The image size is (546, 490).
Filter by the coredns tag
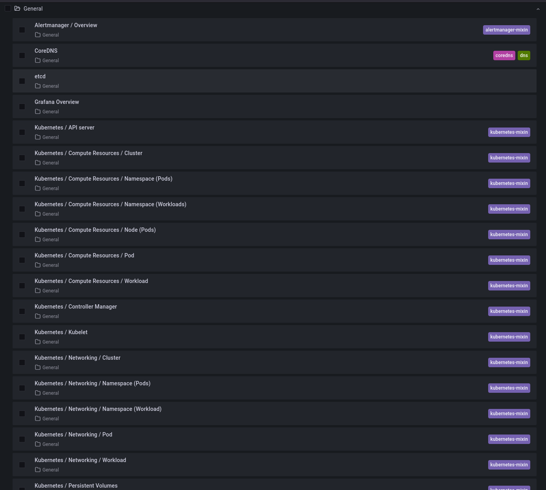click(x=504, y=55)
